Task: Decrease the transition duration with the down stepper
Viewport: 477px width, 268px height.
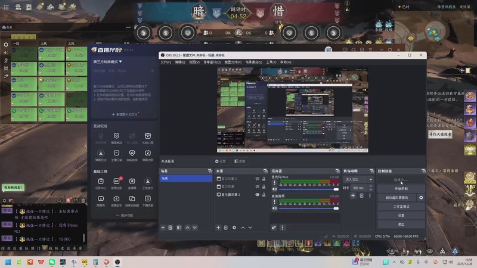Action: coord(370,189)
